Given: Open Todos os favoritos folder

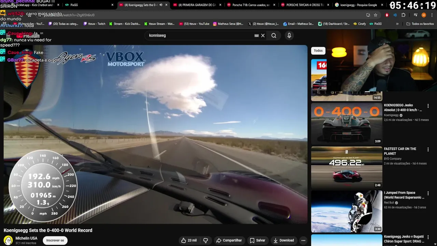Looking at the screenshot, I should pyautogui.click(x=420, y=24).
